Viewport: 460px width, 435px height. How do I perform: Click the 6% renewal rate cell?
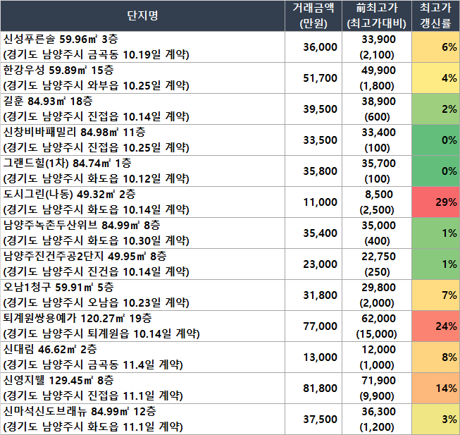[x=435, y=47]
